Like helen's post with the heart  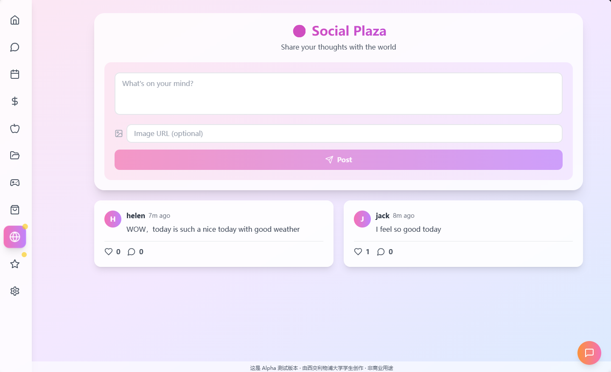click(x=109, y=252)
